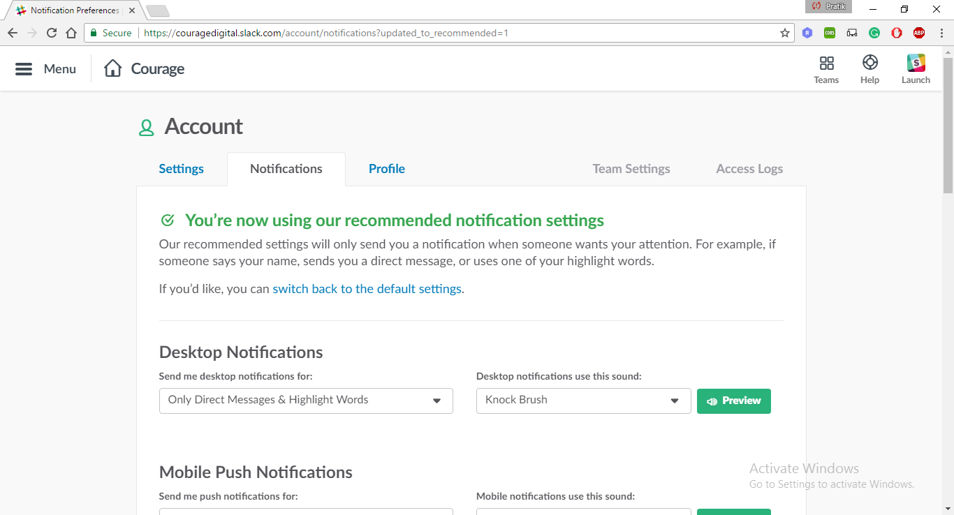
Task: Open the hamburger Menu icon
Action: [24, 69]
